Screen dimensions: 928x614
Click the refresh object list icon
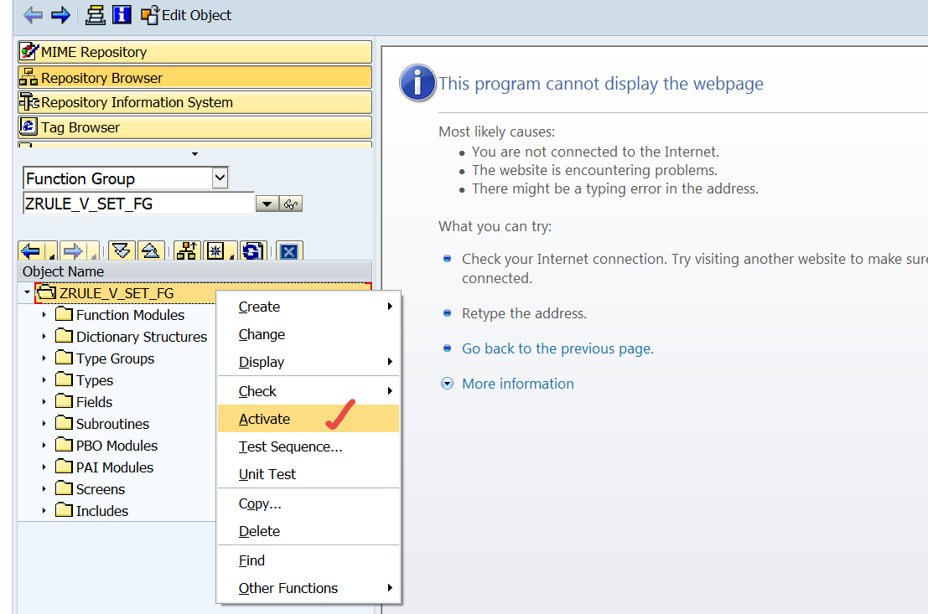(253, 250)
